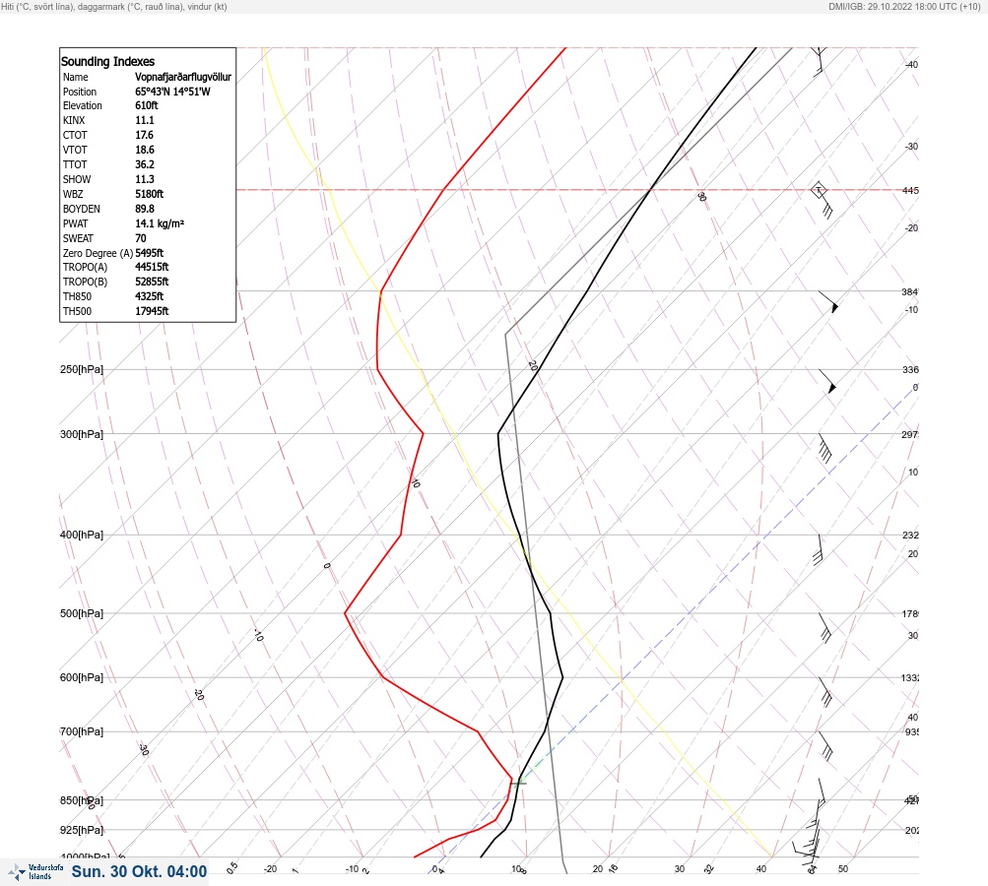Viewport: 988px width, 886px height.
Task: Click the wind barb at 600 hPa
Action: (825, 692)
